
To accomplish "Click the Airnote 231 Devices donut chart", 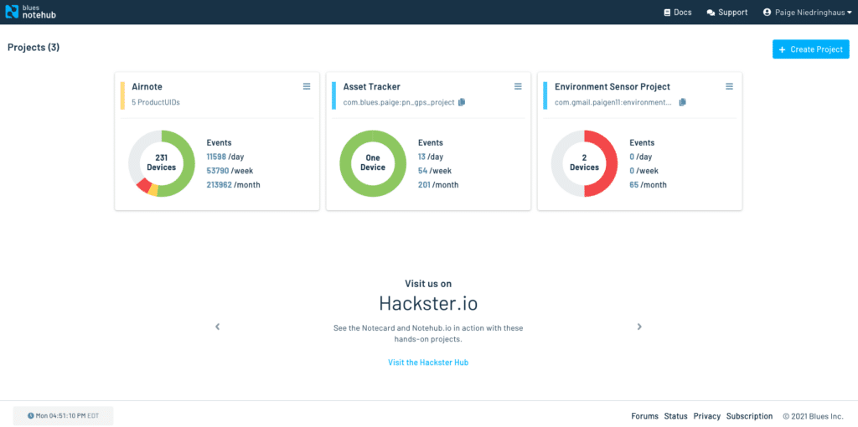I will point(162,163).
